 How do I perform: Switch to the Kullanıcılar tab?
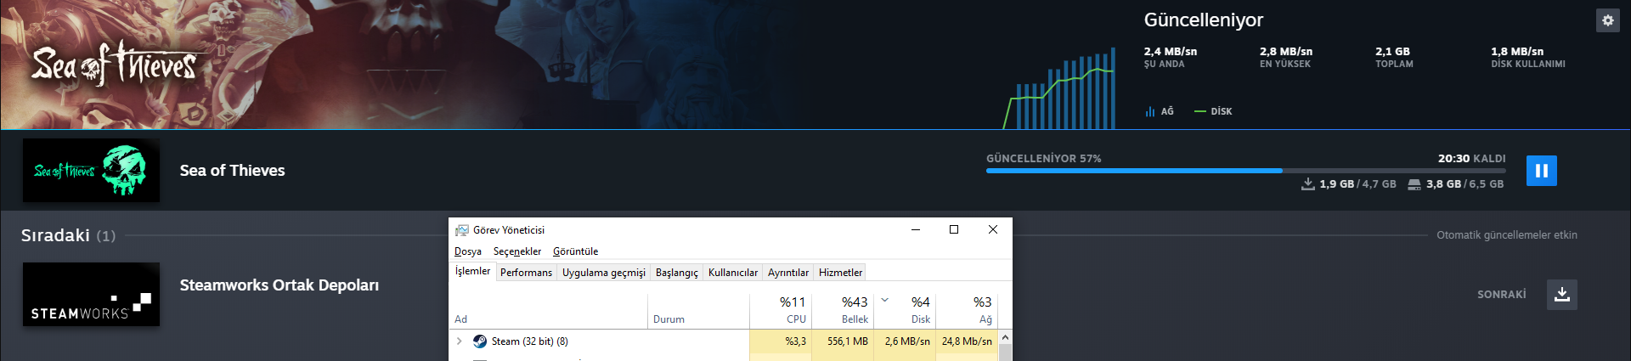[733, 273]
